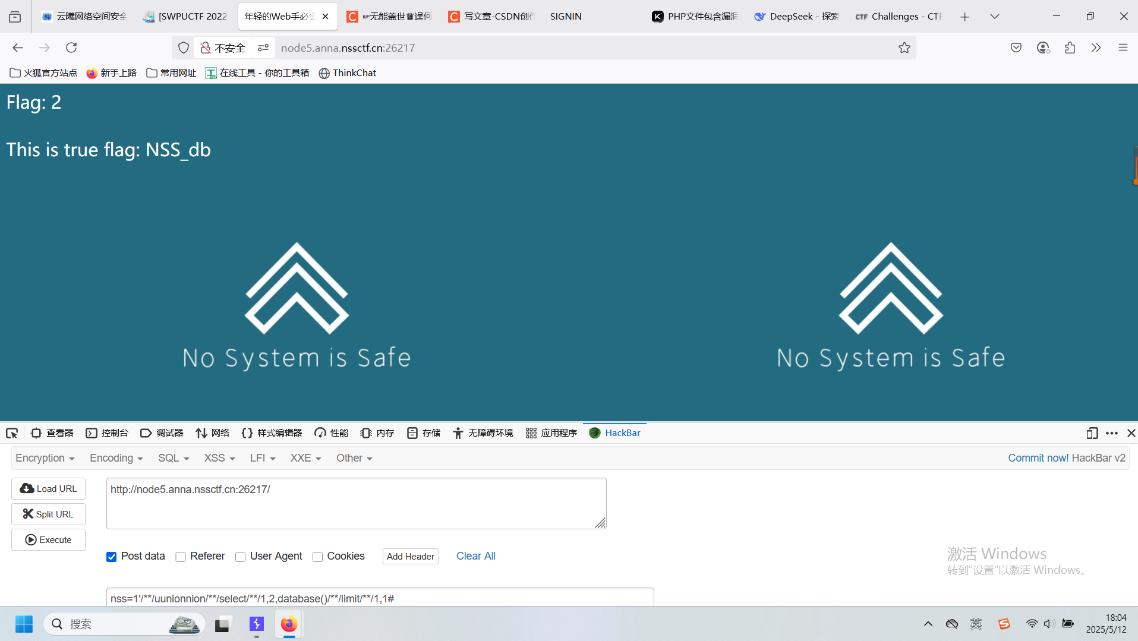Open the 网络 network panel

coord(213,433)
